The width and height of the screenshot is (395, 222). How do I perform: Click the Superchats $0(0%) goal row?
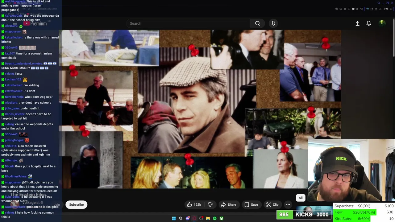click(364, 206)
